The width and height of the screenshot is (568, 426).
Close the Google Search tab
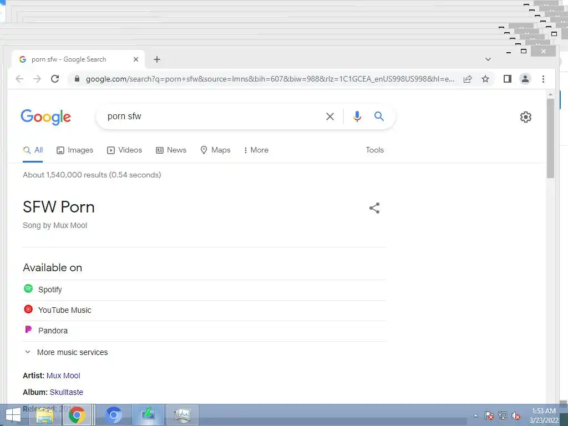click(x=136, y=59)
